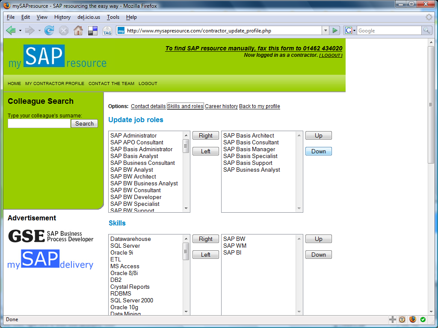
Task: Click the site favicon in the address bar
Action: pos(121,31)
